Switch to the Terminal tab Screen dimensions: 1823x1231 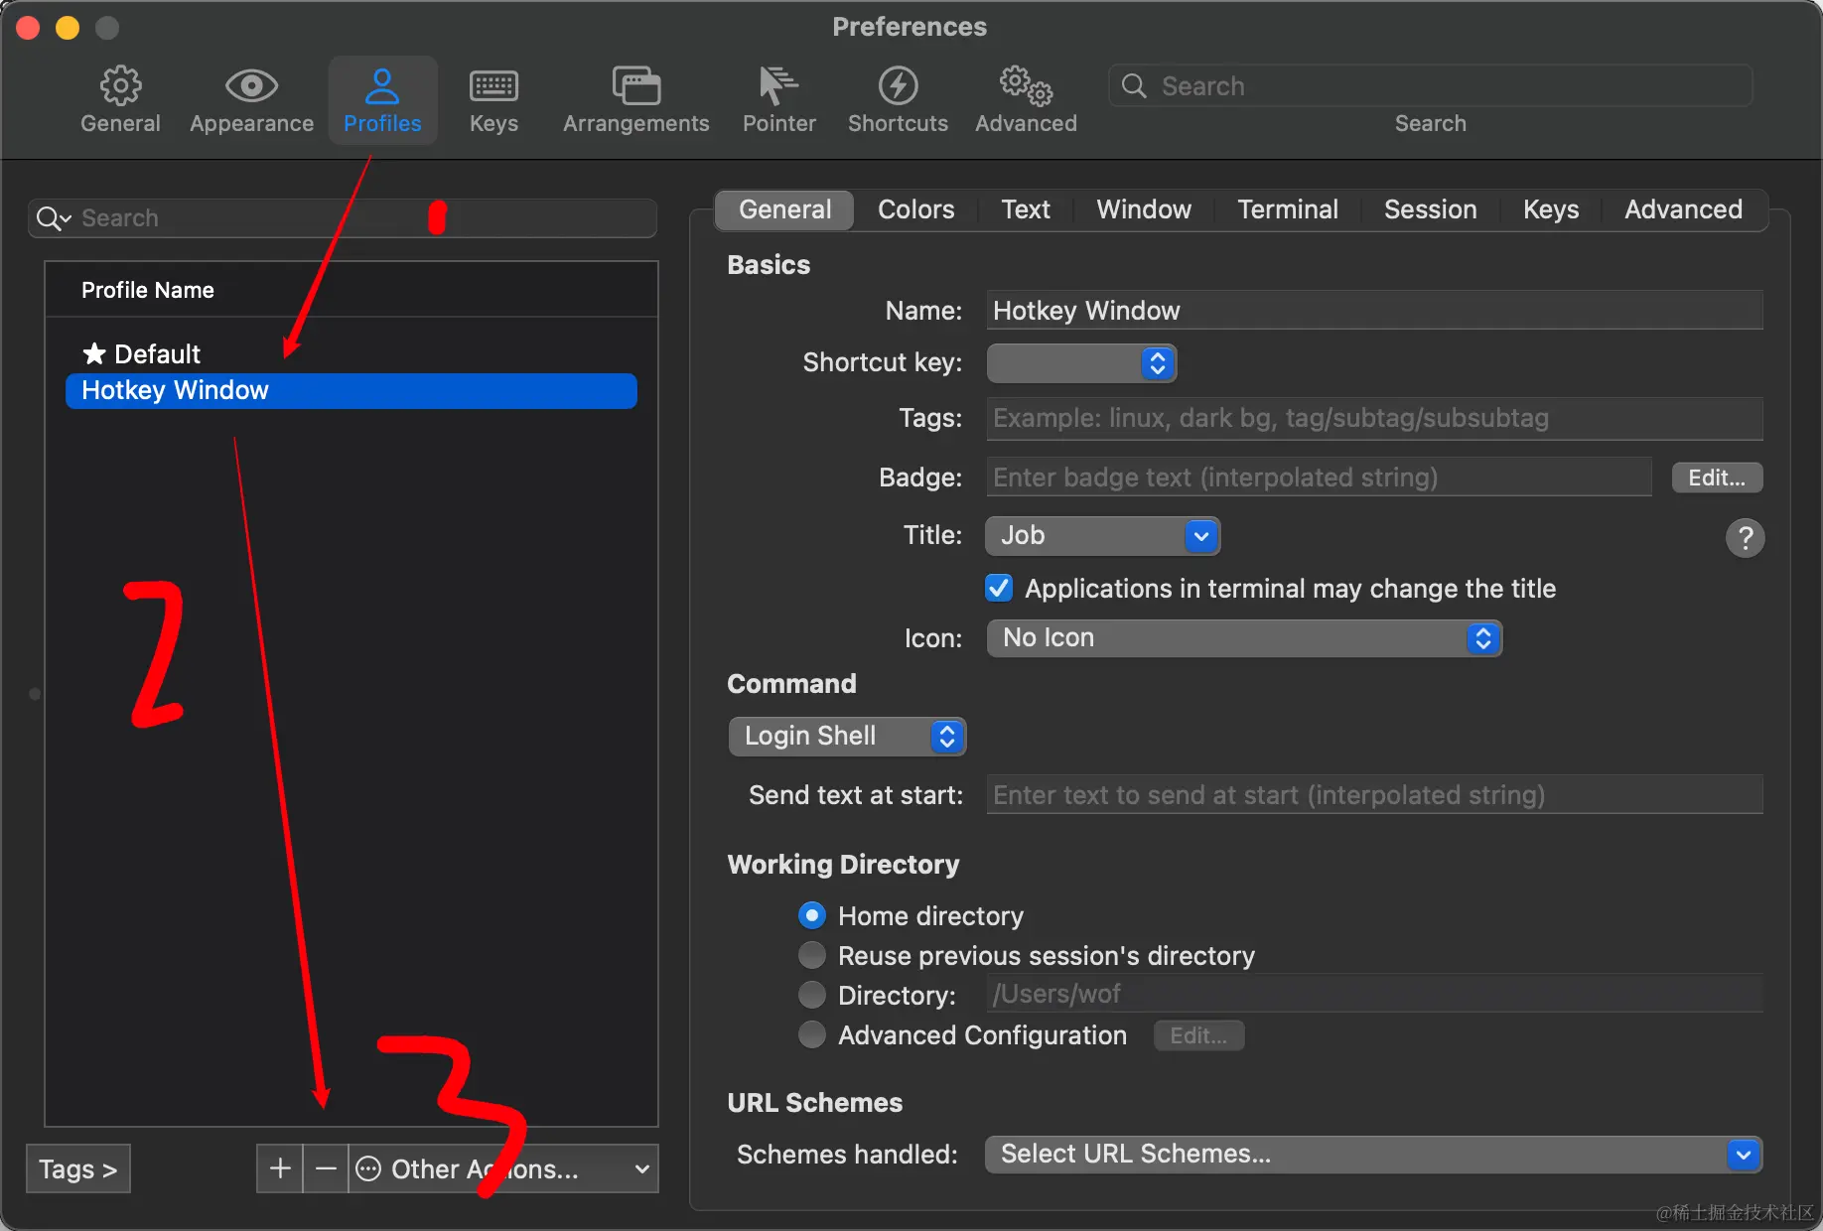pos(1288,209)
